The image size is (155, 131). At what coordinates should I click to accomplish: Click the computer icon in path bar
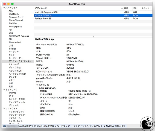click(x=4, y=126)
